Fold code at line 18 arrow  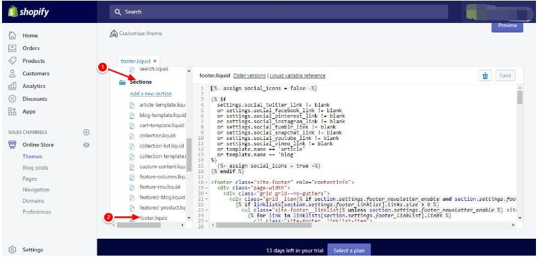(x=207, y=183)
